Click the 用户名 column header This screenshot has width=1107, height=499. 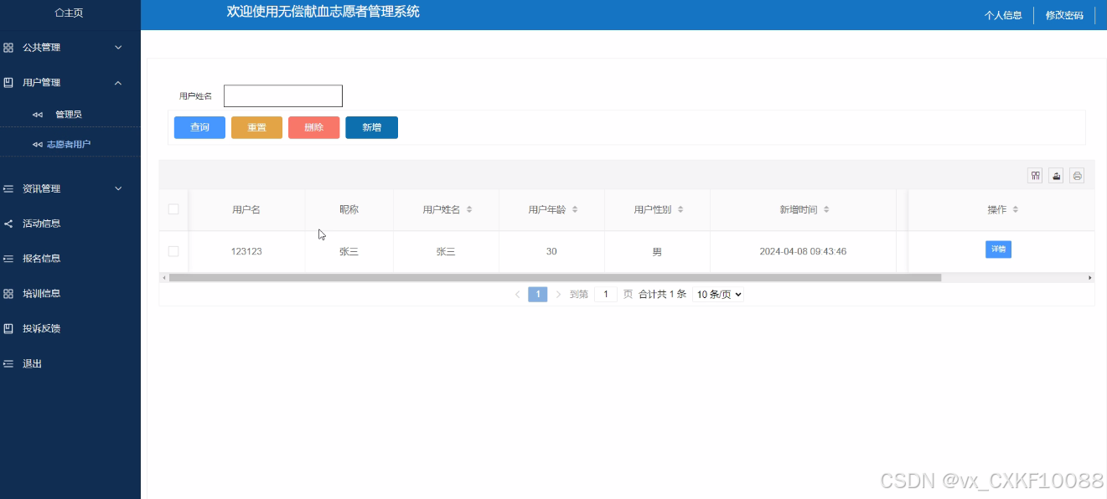coord(246,210)
